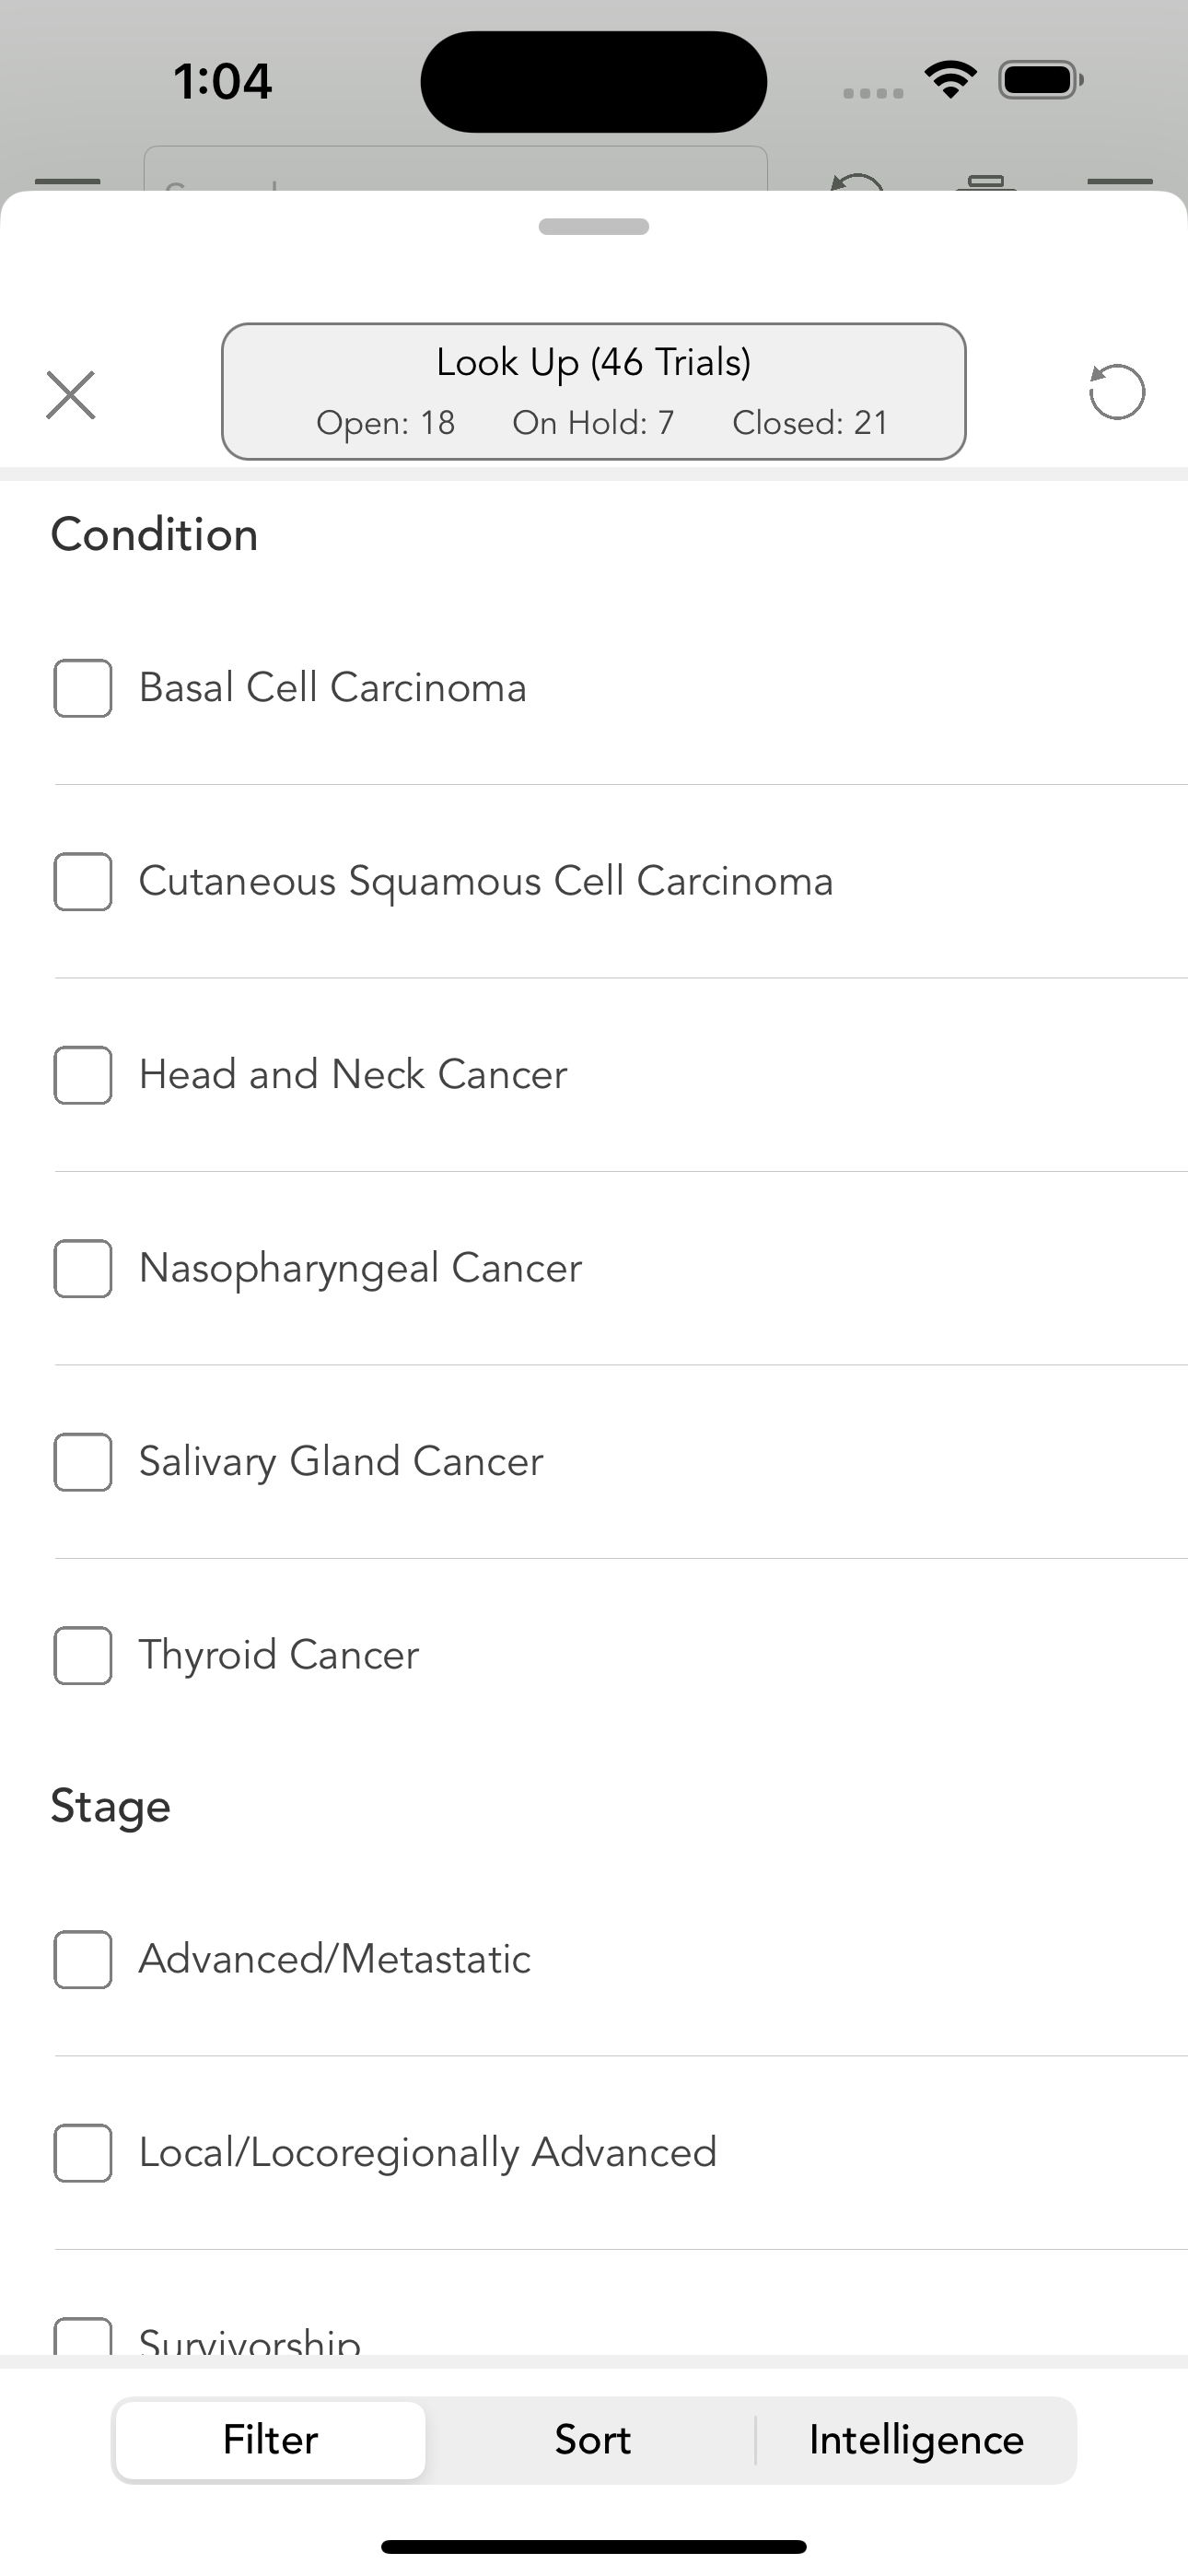1188x2576 pixels.
Task: Toggle the Salivary Gland Cancer checkbox
Action: pyautogui.click(x=83, y=1462)
